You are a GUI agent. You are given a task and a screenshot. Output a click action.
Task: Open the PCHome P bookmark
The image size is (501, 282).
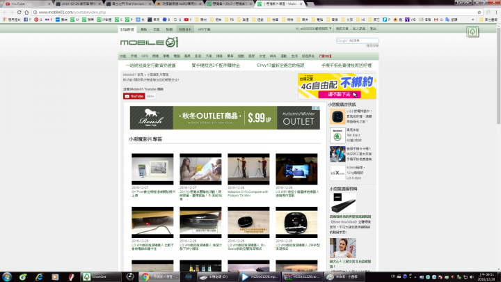click(387, 19)
